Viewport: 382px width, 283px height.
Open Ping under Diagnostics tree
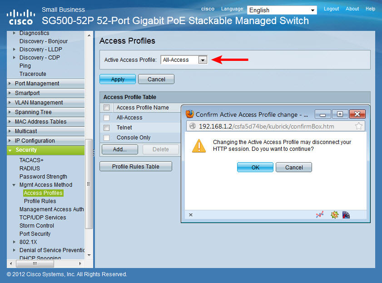click(x=25, y=66)
